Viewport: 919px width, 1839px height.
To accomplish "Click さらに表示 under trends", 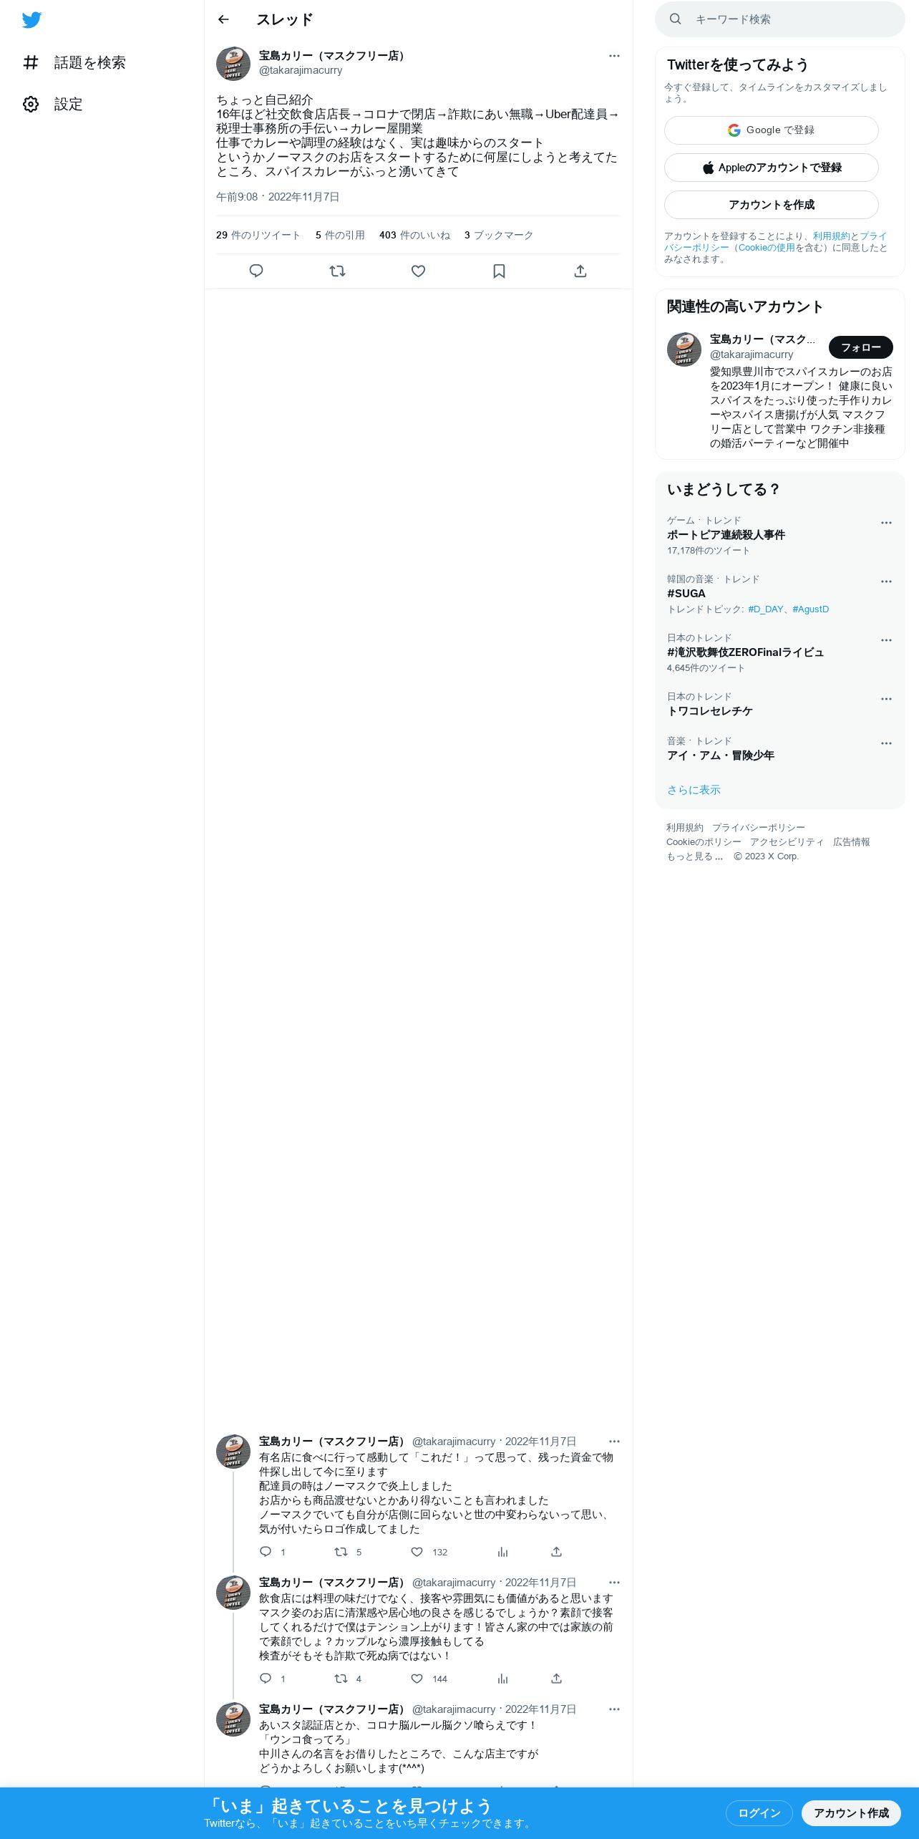I will click(x=694, y=790).
